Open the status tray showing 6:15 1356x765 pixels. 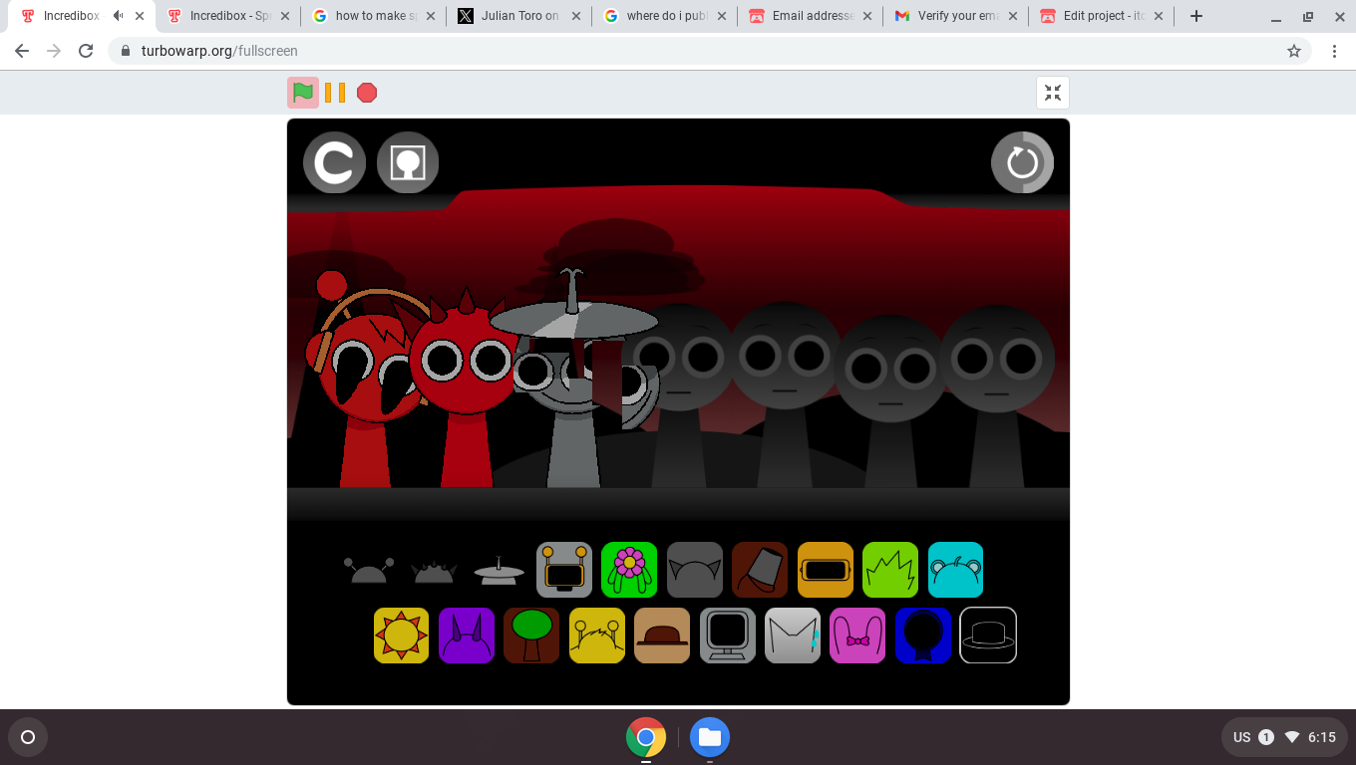click(1284, 737)
